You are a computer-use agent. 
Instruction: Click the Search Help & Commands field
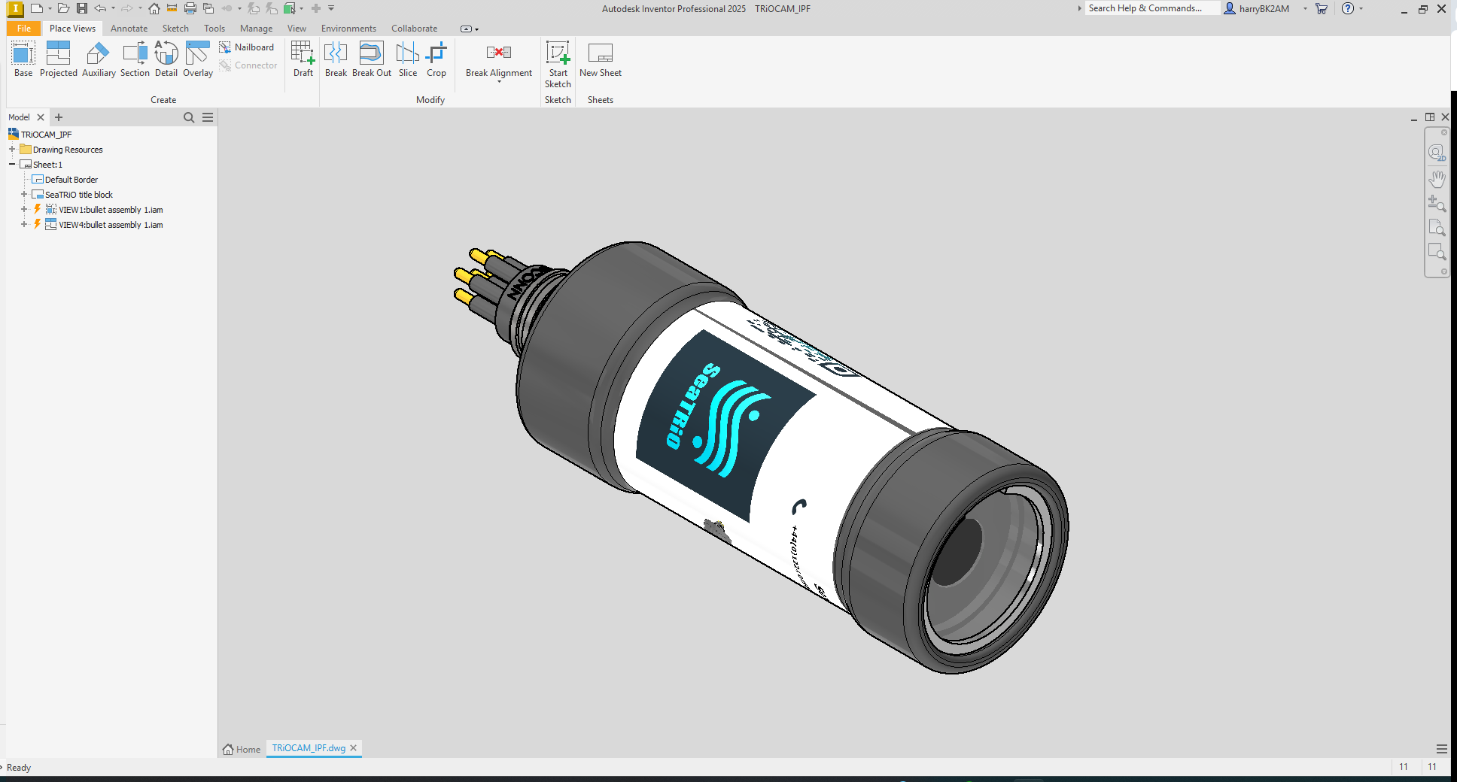pyautogui.click(x=1151, y=8)
